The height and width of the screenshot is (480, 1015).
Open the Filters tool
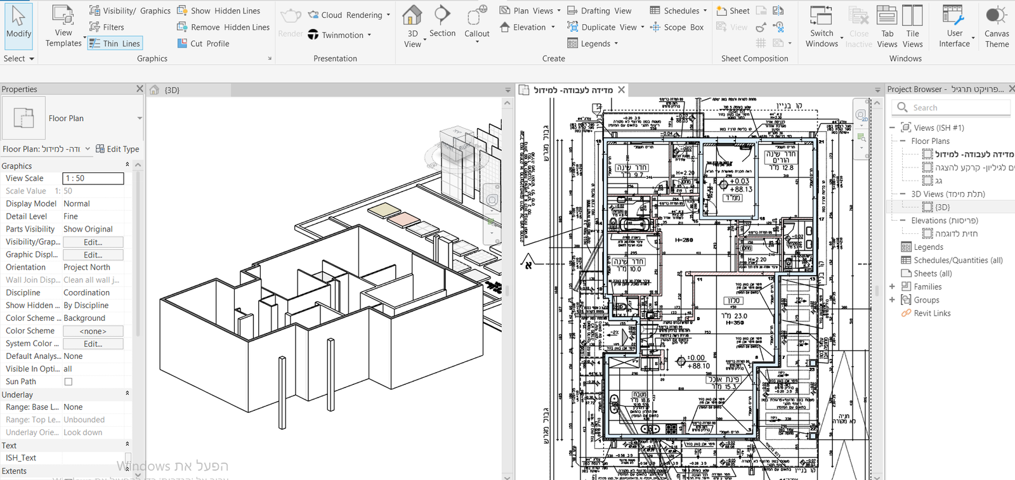point(107,27)
